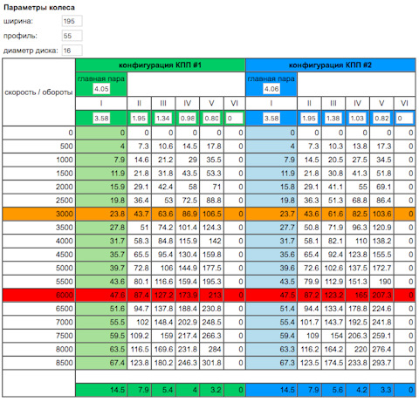Edit gear IV ratio 0.98 in КПП #1

188,119
